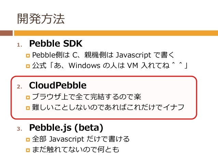This screenshot has height=163, width=218.
Task: Click the orange horizontal divider bar
Action: tap(116, 33)
